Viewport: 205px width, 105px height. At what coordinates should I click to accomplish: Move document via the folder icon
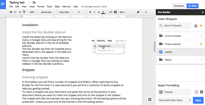pyautogui.click(x=34, y=3)
